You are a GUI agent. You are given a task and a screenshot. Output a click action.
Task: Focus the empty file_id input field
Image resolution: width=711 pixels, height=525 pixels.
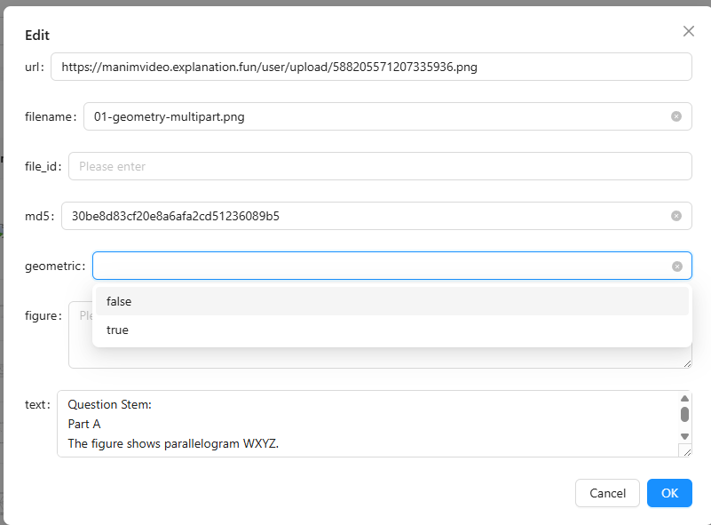pyautogui.click(x=379, y=166)
